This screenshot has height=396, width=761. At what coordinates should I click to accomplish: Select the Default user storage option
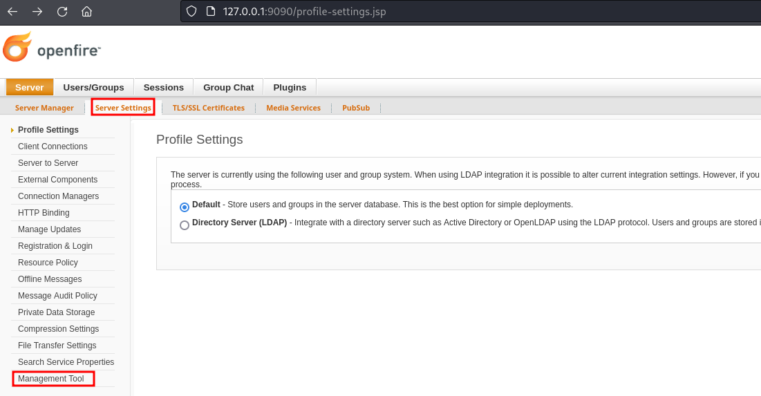point(185,207)
